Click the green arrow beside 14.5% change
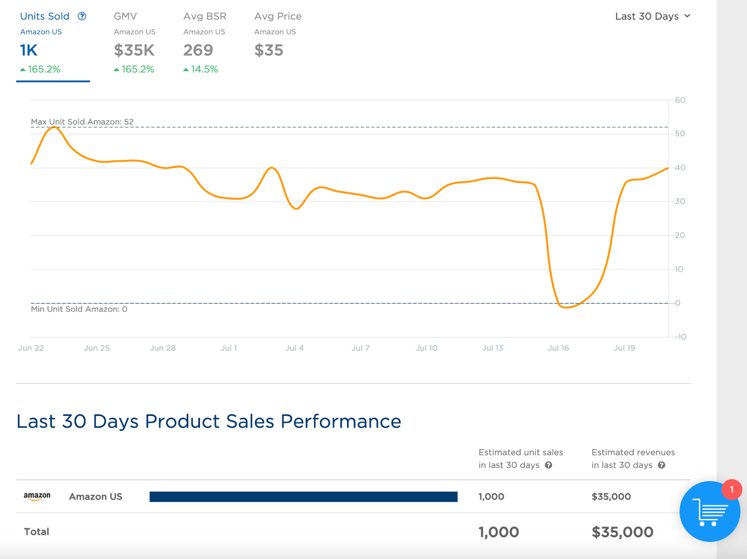Screen dimensions: 747x559 coord(186,69)
